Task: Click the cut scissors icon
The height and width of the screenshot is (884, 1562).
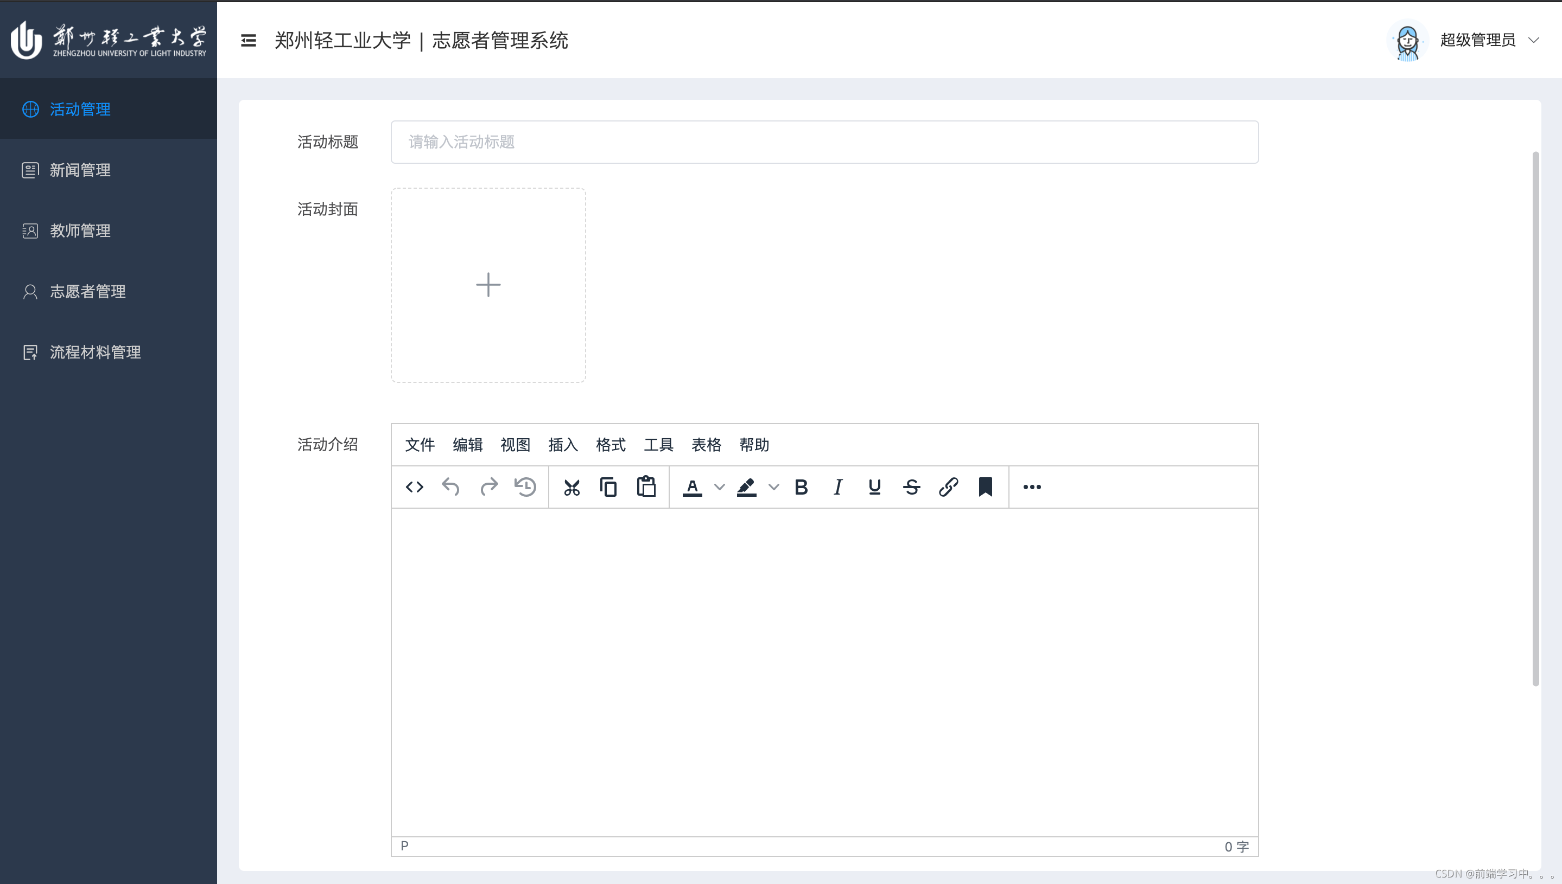Action: click(x=572, y=487)
